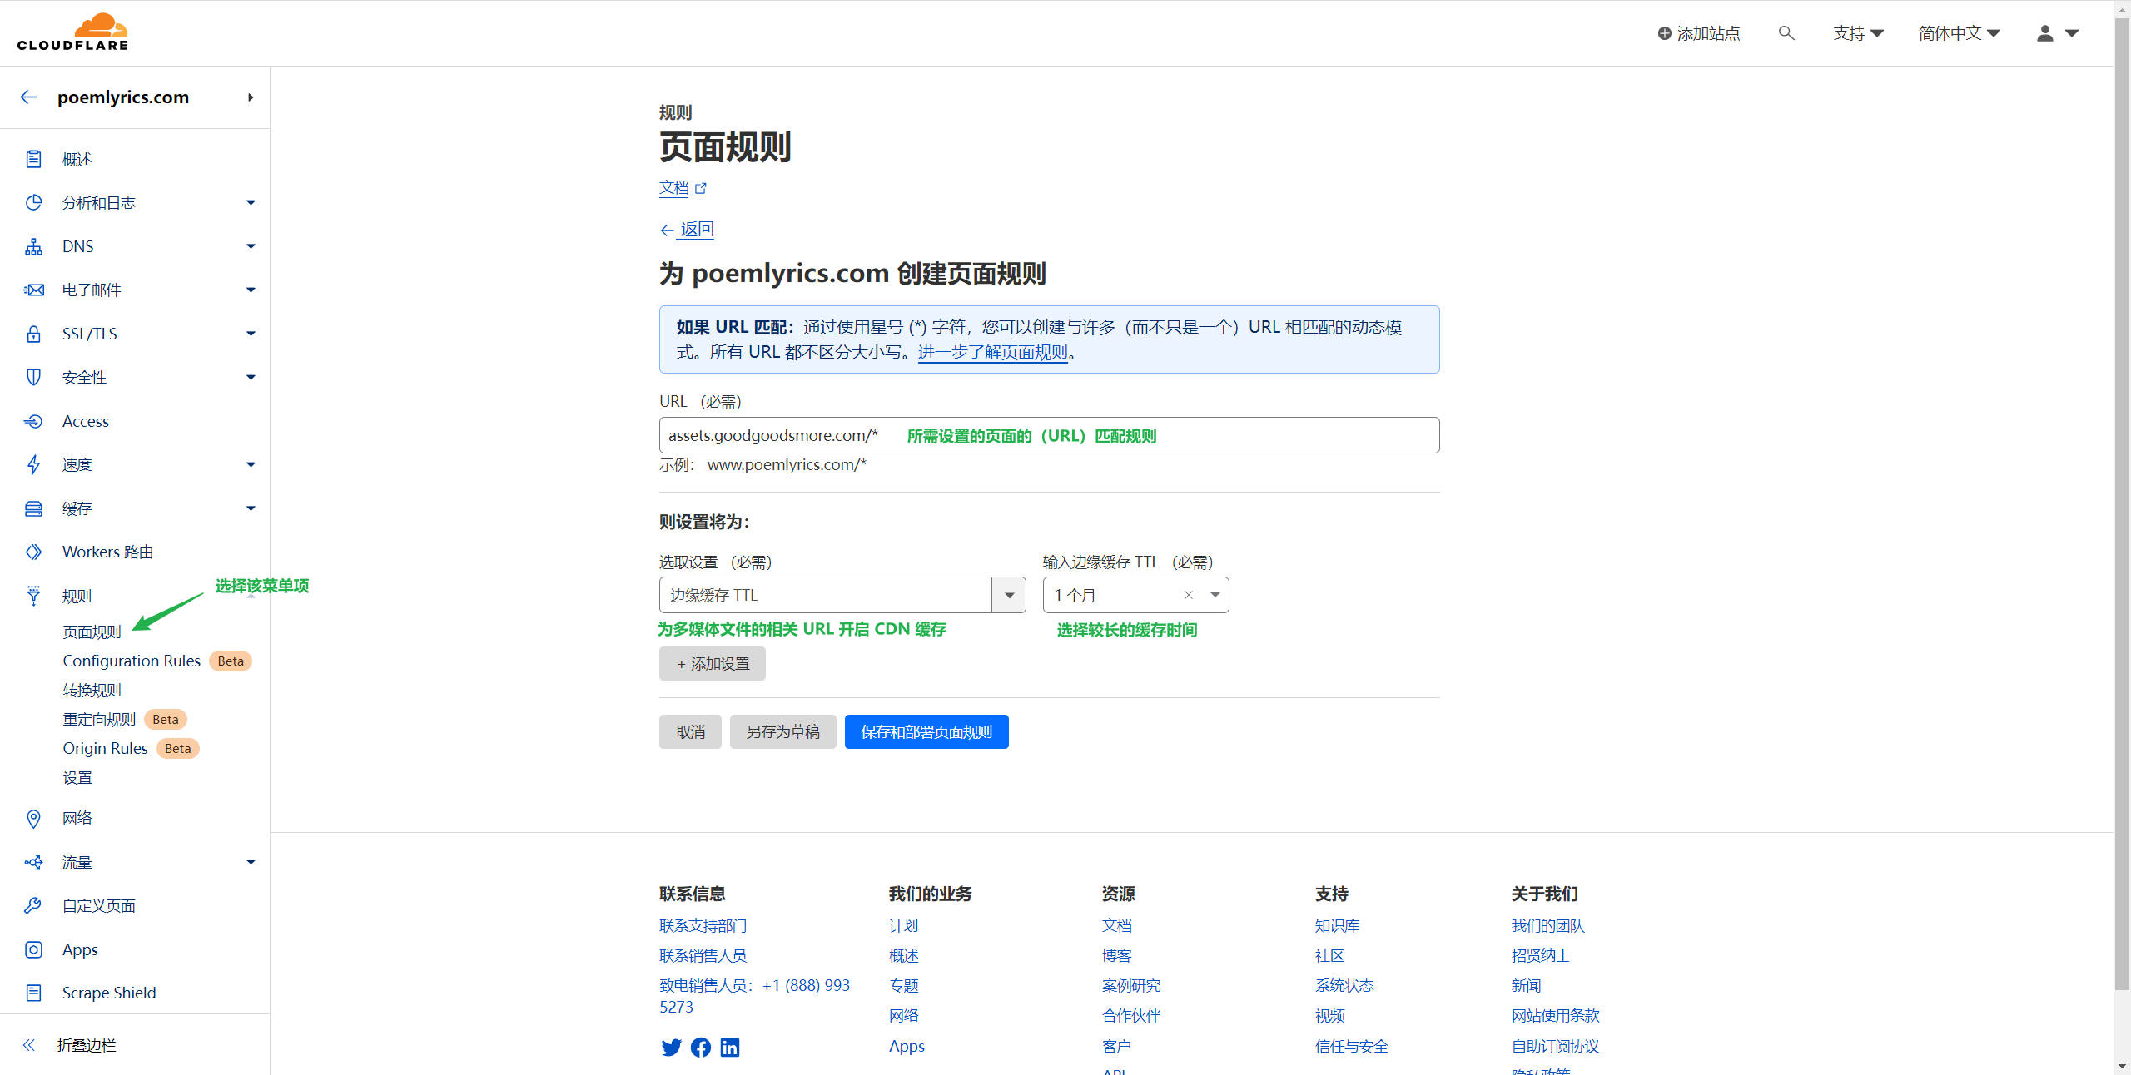
Task: Open the user account profile icon
Action: [2045, 33]
